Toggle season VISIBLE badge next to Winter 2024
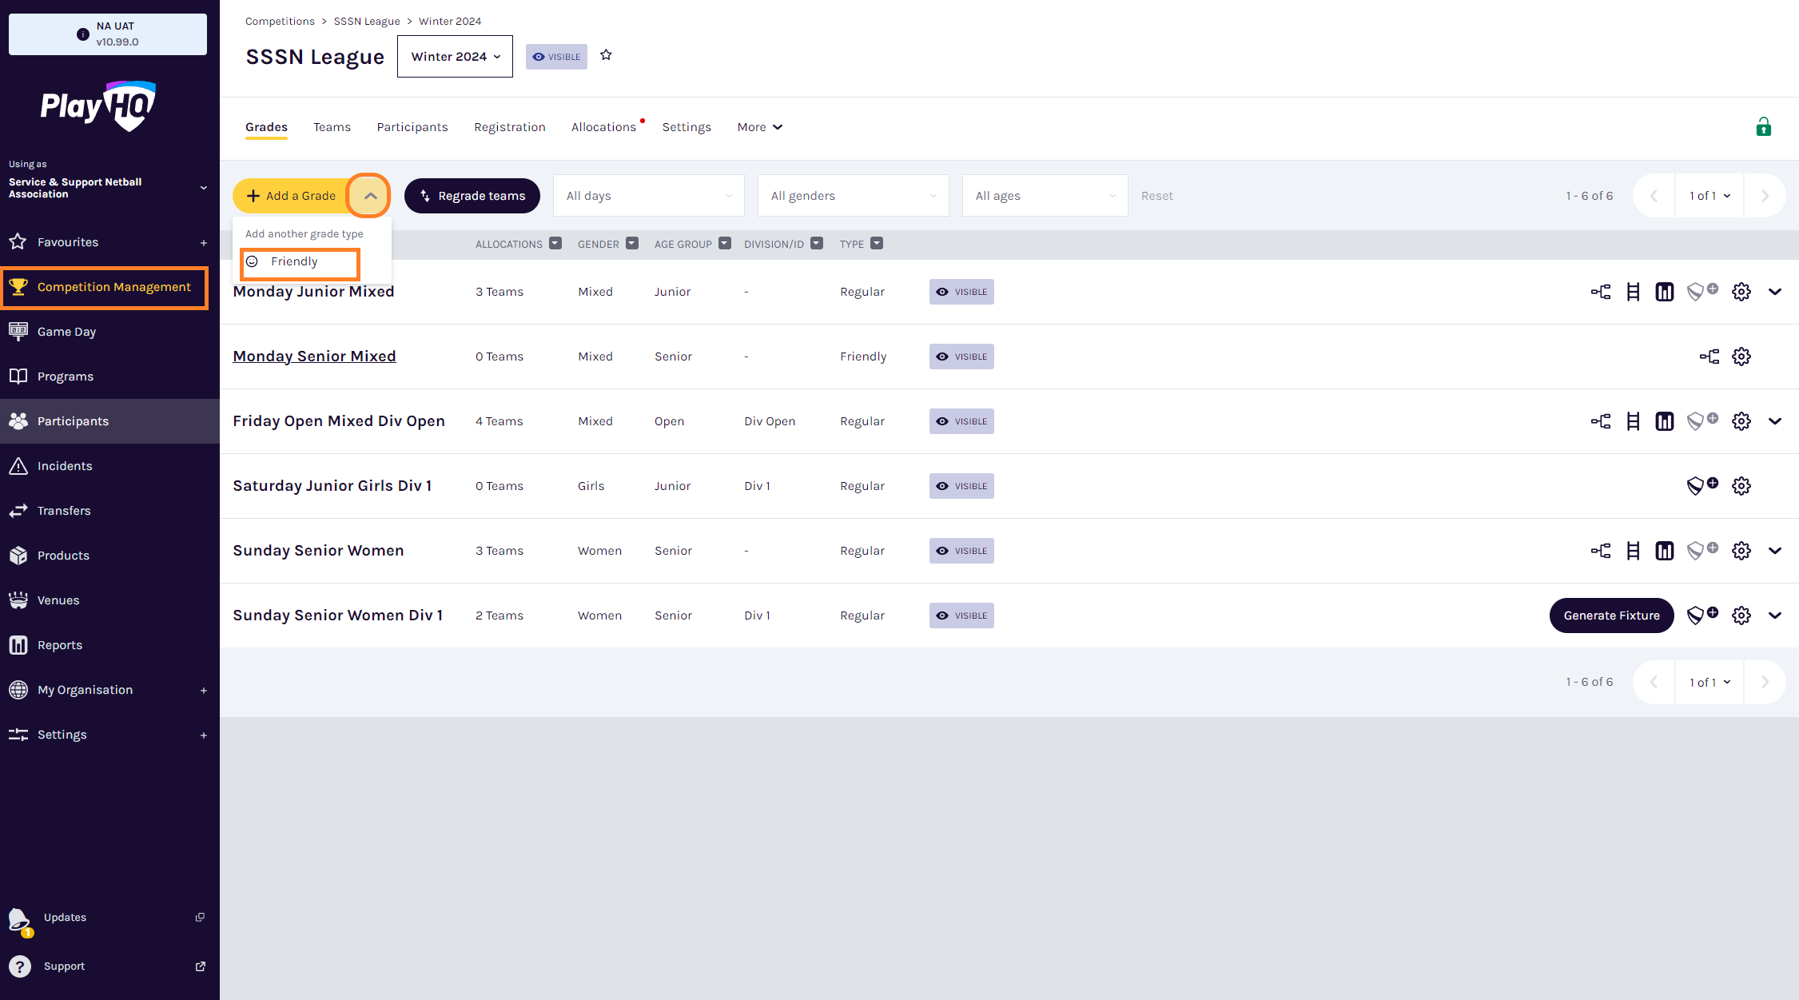The width and height of the screenshot is (1799, 1000). tap(556, 57)
